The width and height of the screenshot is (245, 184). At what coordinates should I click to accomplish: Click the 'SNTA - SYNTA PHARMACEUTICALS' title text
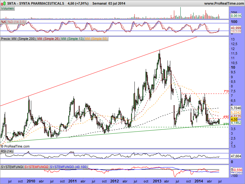(x=36, y=3)
